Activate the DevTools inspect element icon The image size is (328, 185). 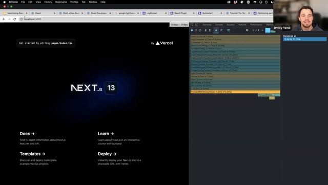click(x=192, y=25)
